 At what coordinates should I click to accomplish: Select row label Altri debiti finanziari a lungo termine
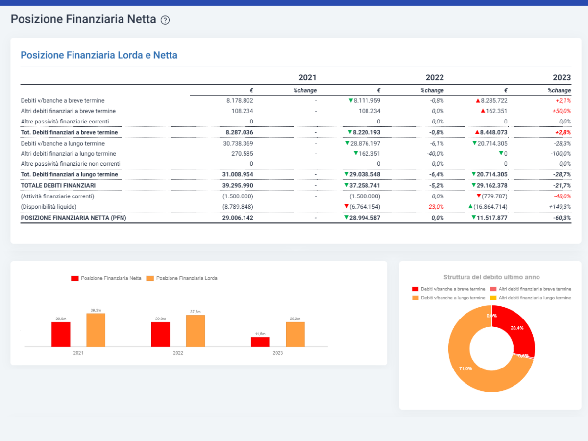(69, 153)
